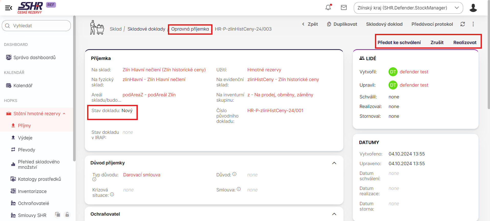Collapse the Ochraňovatel section
The image size is (490, 221).
(334, 214)
